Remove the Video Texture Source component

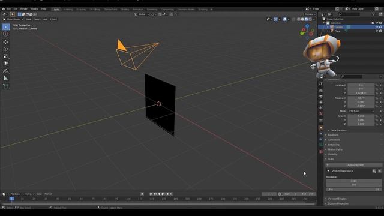[380, 171]
